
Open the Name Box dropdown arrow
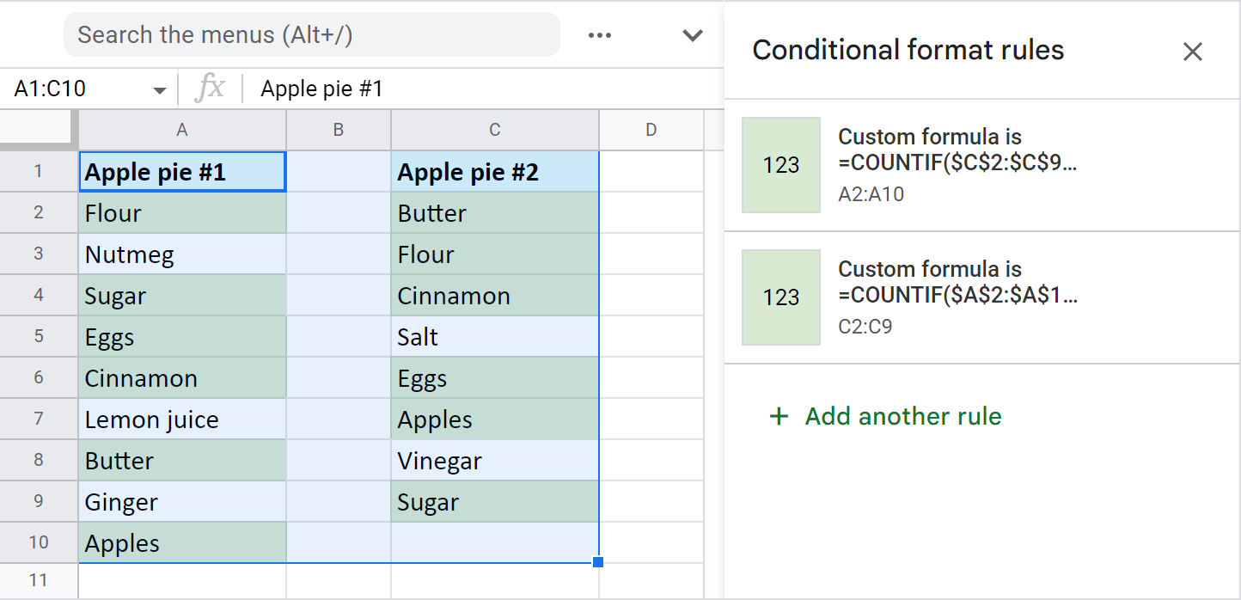(158, 88)
